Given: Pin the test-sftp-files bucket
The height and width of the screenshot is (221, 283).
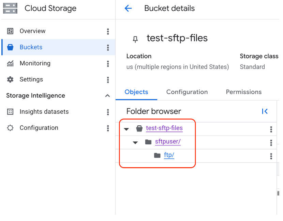Looking at the screenshot, I should [135, 39].
